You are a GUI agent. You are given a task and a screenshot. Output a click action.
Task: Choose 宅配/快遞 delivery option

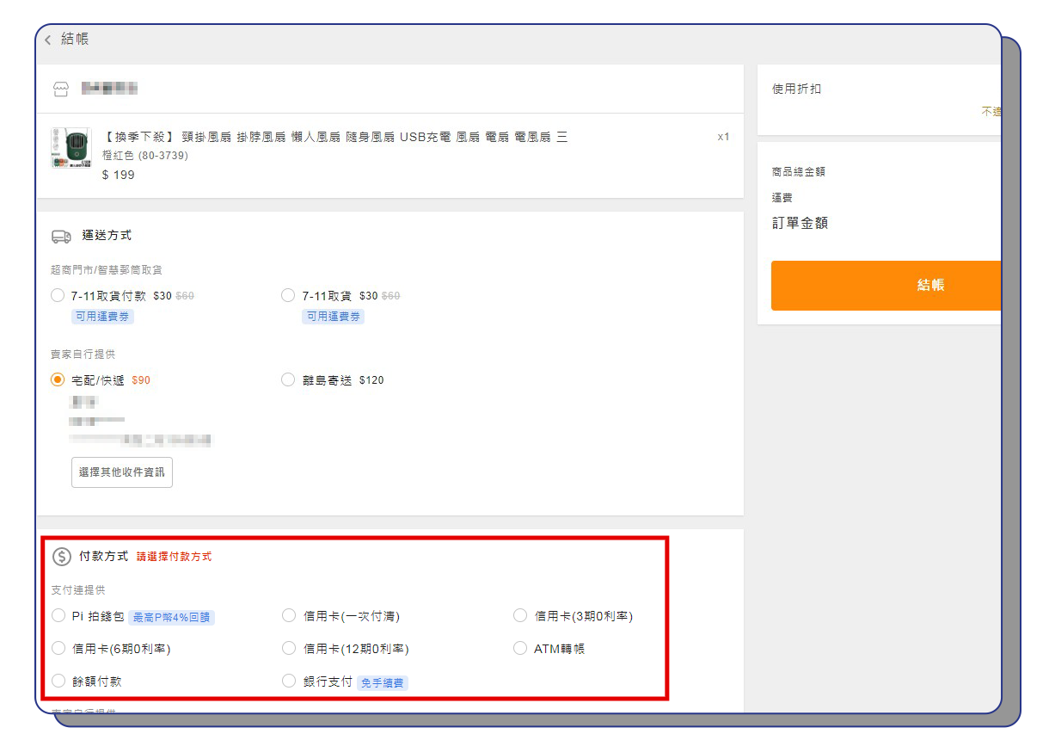click(58, 379)
